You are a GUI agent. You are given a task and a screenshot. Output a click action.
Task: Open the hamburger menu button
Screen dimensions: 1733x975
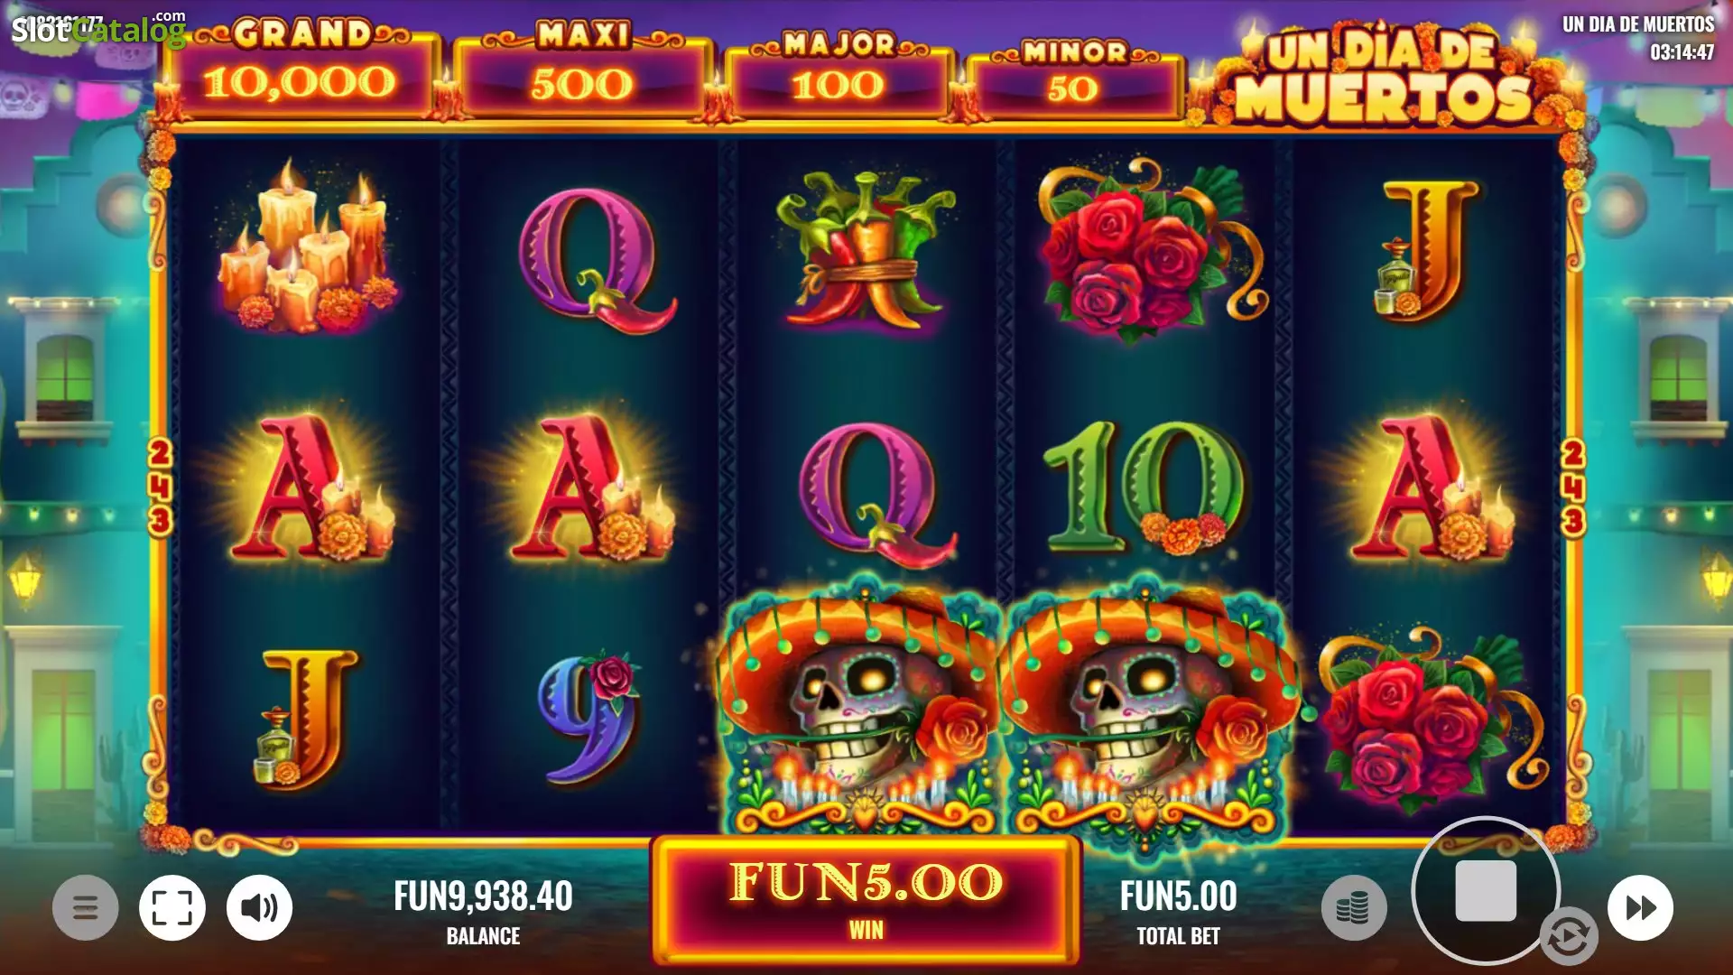85,907
